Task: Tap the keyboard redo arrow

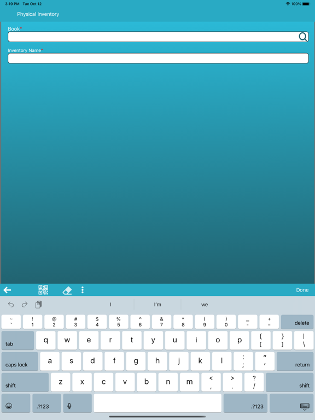Action: click(x=25, y=304)
